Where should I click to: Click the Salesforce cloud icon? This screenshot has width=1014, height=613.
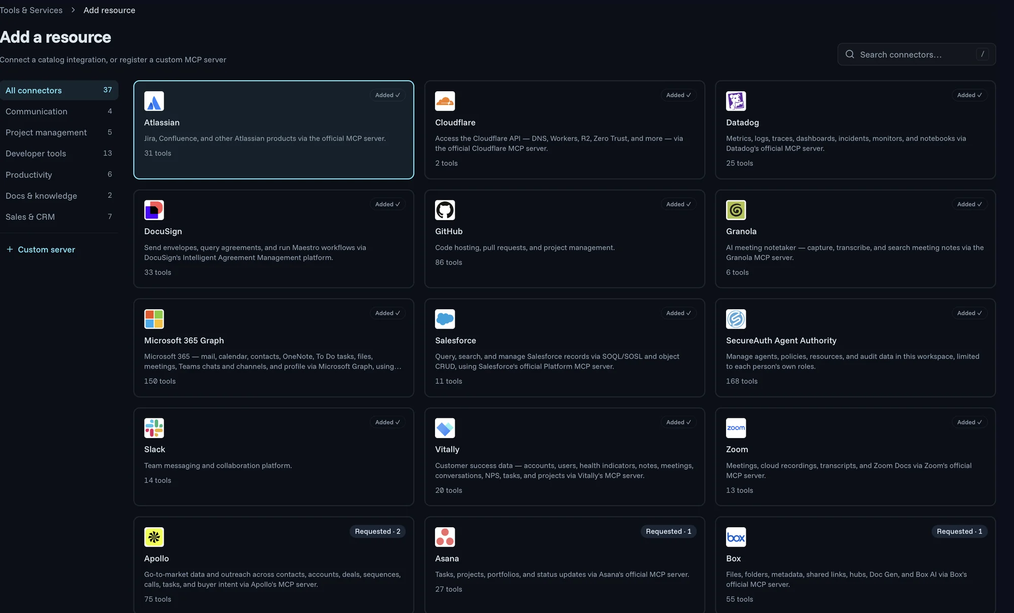tap(445, 319)
